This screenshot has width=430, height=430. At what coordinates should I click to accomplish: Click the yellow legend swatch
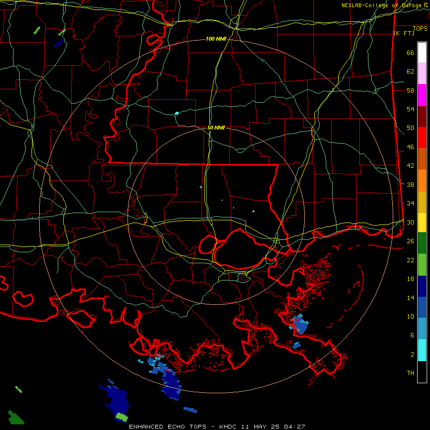(x=422, y=223)
